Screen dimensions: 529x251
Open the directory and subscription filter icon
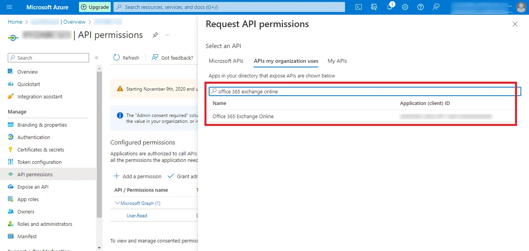coord(374,7)
